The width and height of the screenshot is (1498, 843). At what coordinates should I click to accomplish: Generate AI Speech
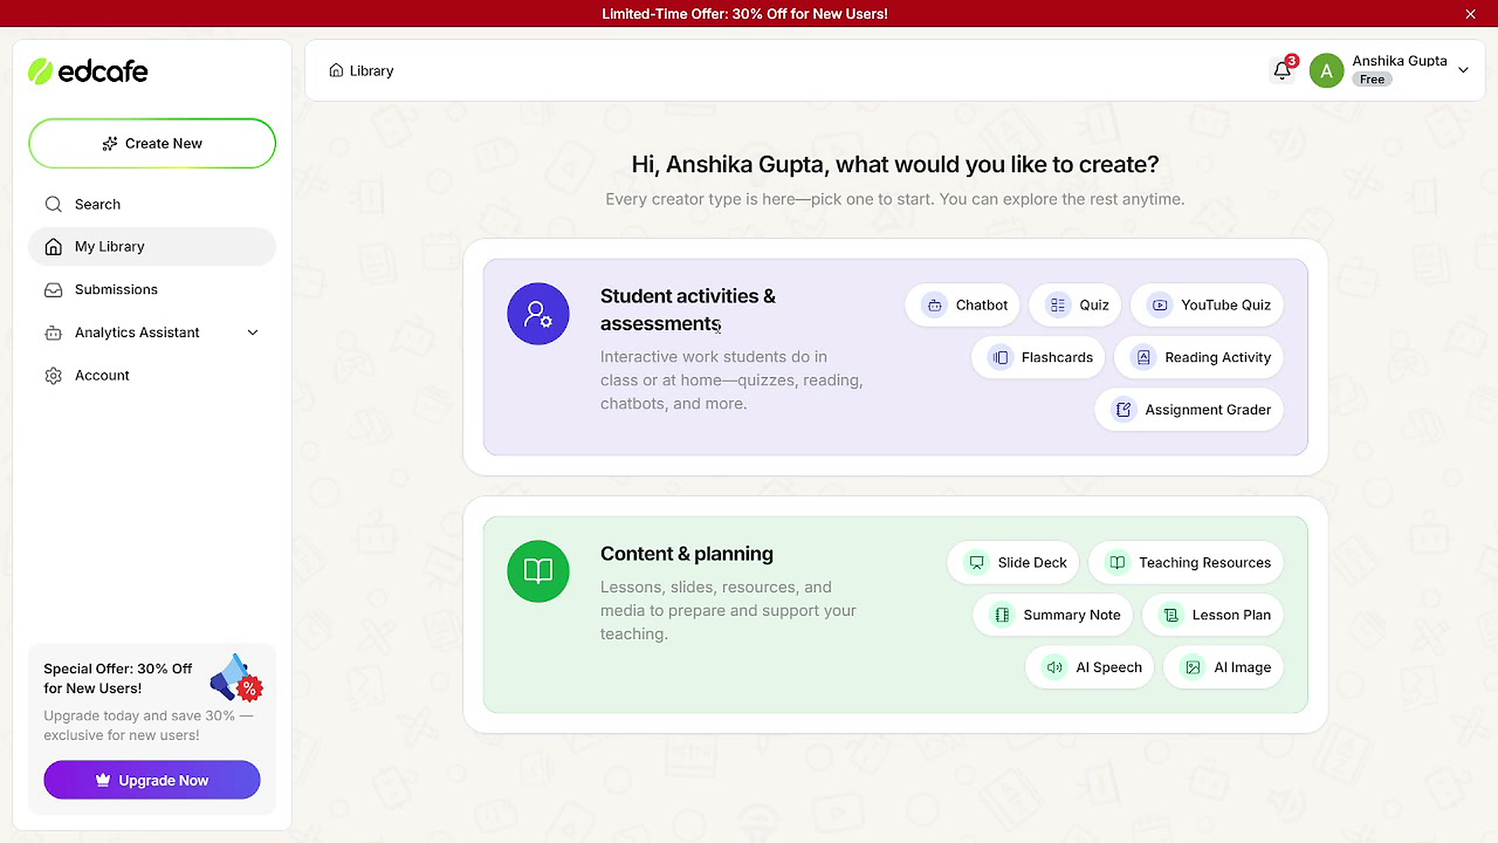pos(1089,667)
